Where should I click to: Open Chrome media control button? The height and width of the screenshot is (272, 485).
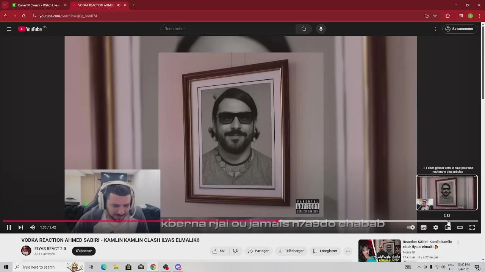(461, 16)
